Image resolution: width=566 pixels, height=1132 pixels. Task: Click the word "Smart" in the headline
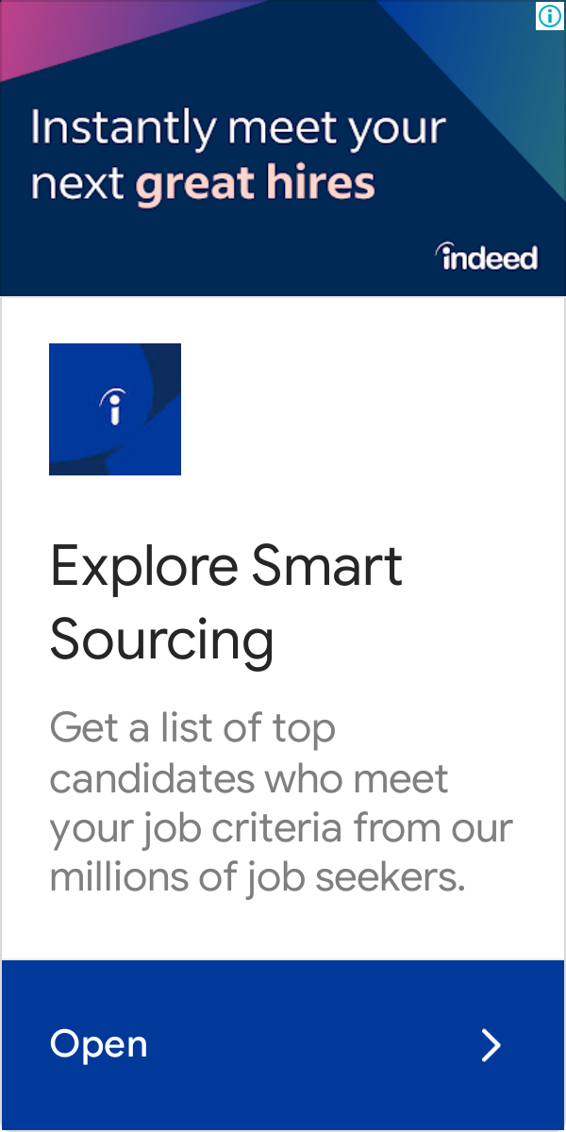(327, 565)
